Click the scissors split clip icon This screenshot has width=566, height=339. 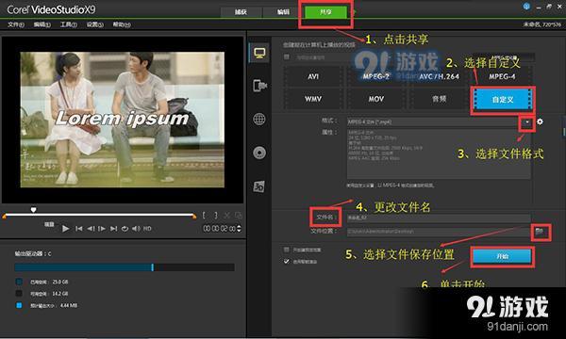(x=226, y=216)
